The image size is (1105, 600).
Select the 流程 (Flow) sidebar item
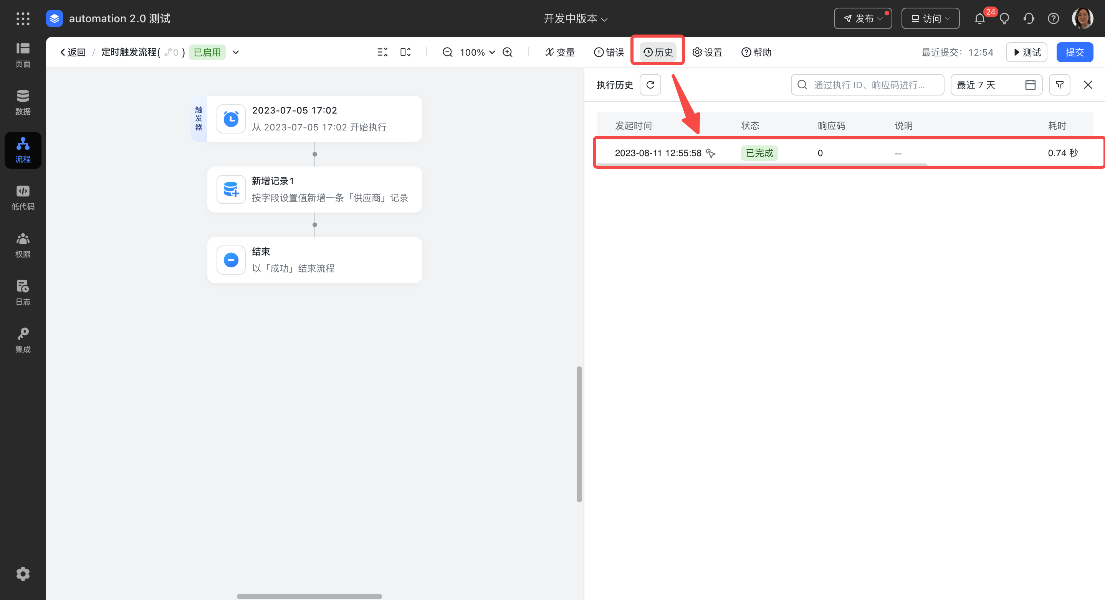(x=23, y=150)
